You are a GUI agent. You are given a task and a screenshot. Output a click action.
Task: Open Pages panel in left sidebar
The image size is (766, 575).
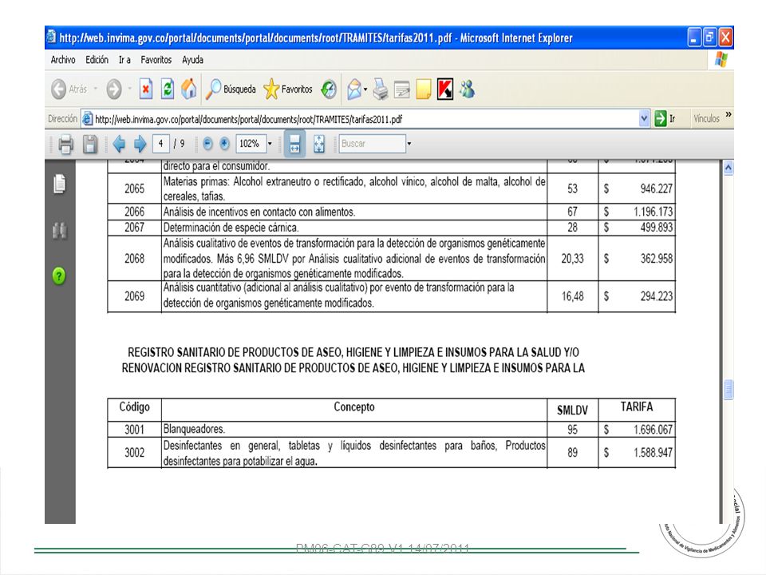[x=60, y=184]
